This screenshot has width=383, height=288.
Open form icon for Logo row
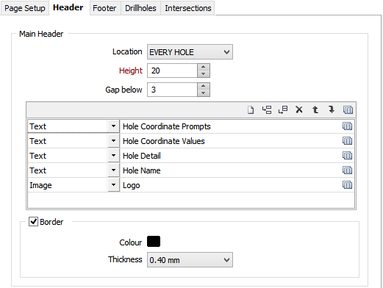[347, 185]
